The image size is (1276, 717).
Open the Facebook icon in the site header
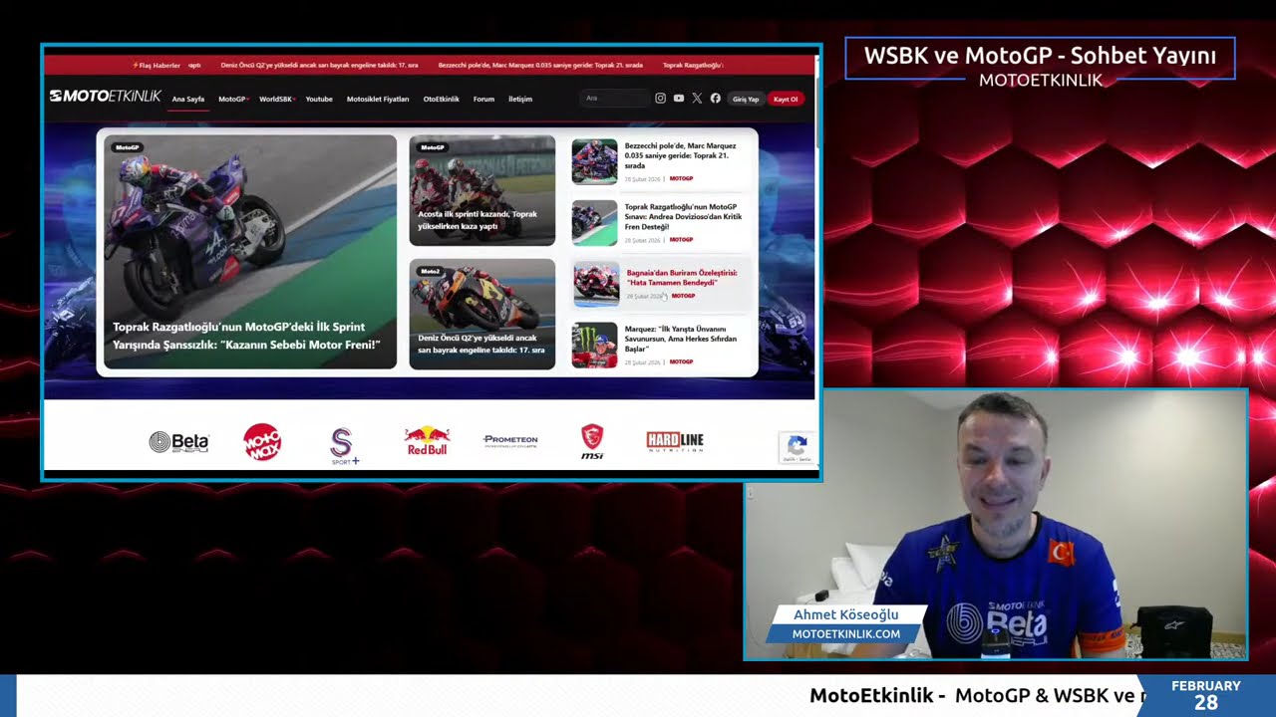pyautogui.click(x=715, y=99)
